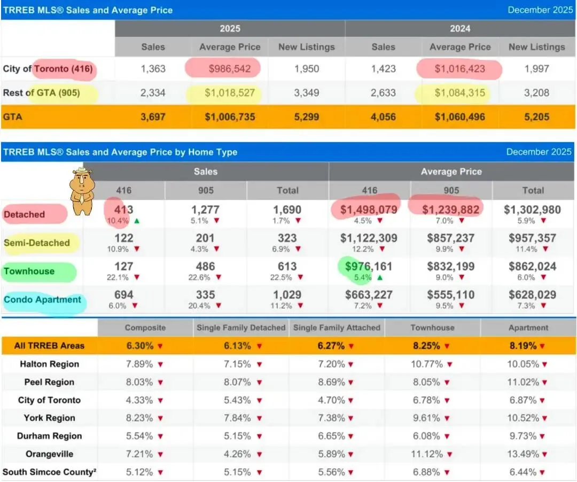
Task: Click Semi-Detached 416 price $1,122,309
Action: coord(369,238)
